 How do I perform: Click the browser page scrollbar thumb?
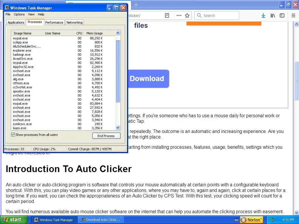[x=296, y=80]
